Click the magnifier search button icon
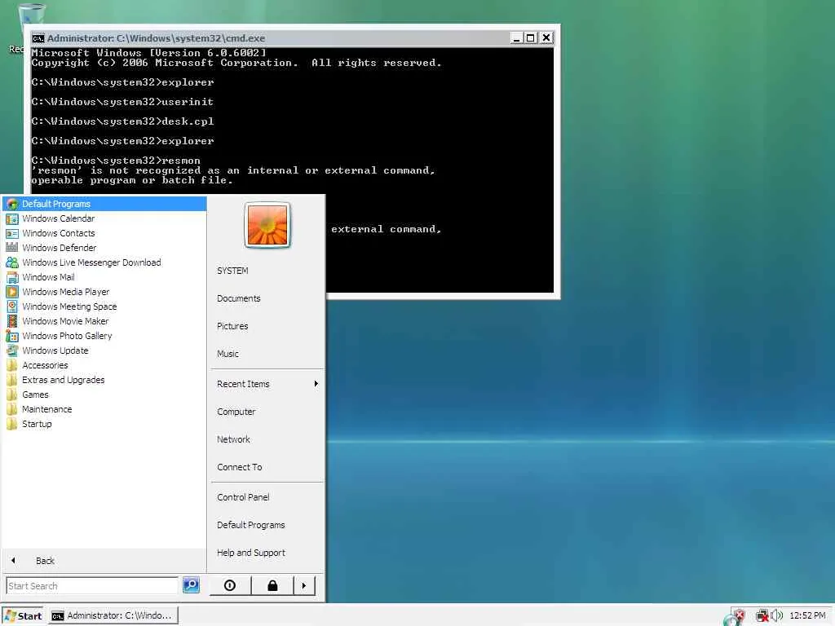Viewport: 835px width, 626px height. [x=191, y=585]
